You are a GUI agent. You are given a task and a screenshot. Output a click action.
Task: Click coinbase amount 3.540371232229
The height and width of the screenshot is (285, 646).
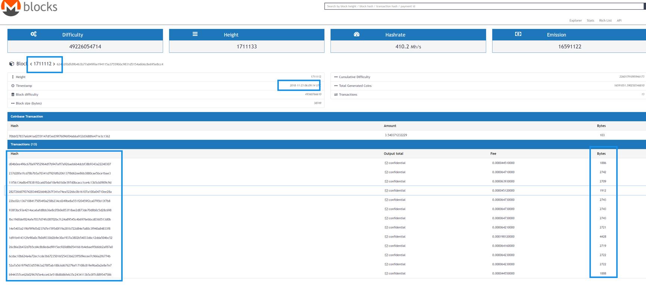pos(396,135)
